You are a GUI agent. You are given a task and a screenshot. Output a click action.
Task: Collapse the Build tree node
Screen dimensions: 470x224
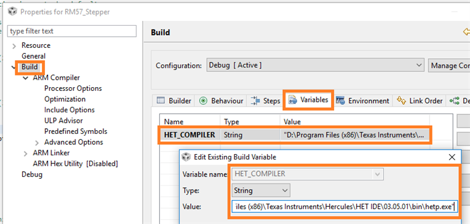pos(14,68)
